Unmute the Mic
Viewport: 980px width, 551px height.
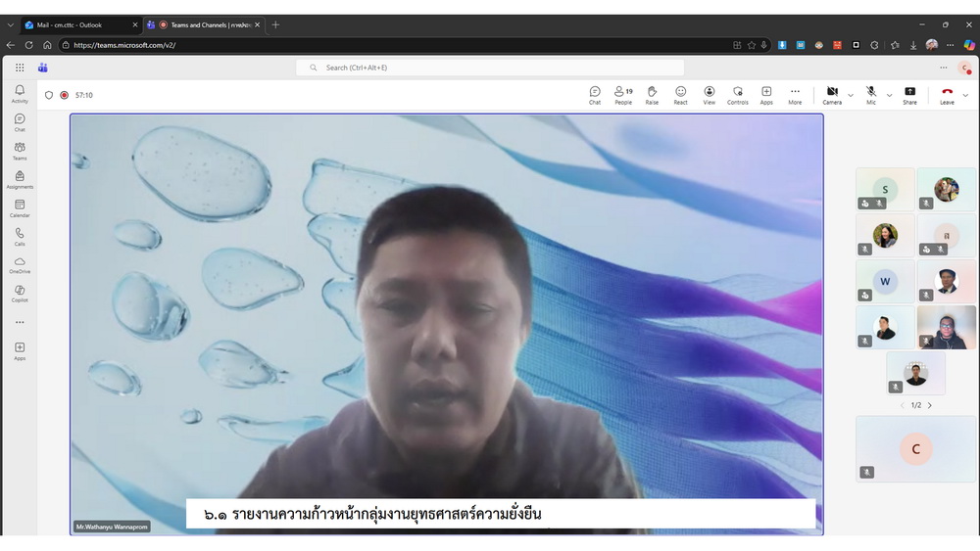coord(871,95)
